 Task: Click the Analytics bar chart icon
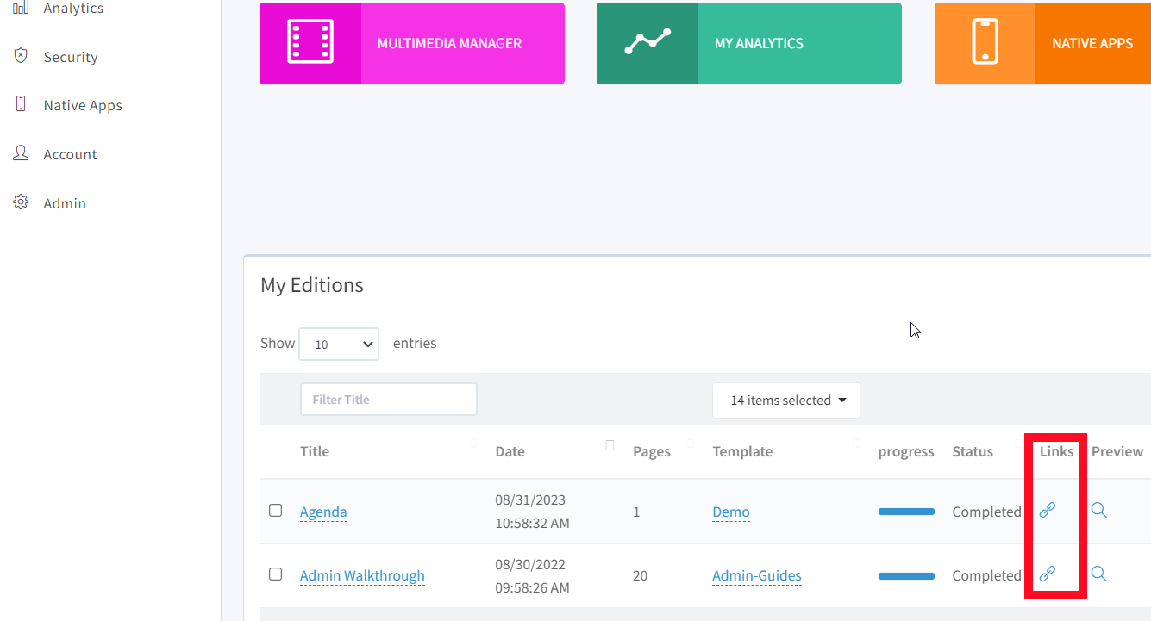22,8
